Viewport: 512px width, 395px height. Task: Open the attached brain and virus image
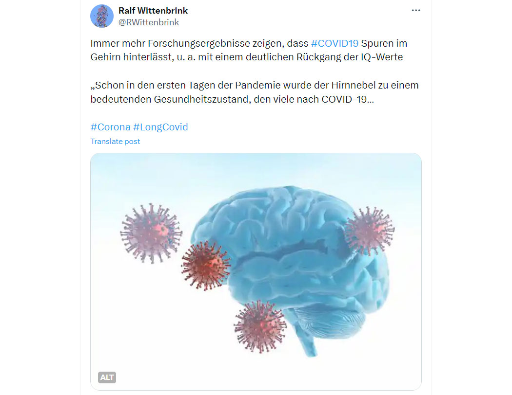point(256,271)
